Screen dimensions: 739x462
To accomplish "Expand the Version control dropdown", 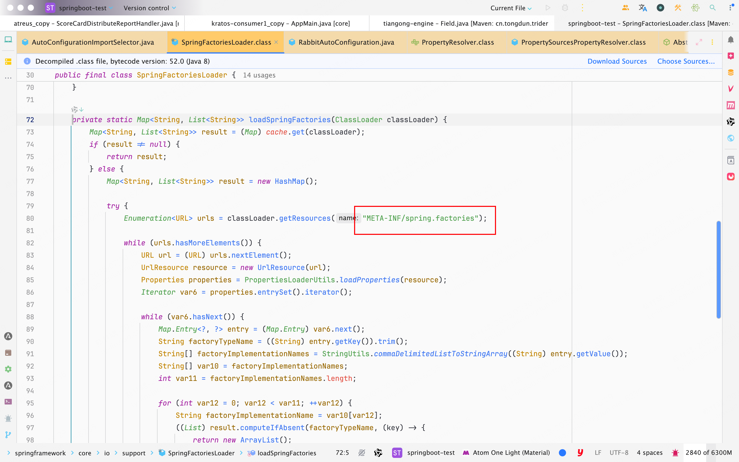I will [150, 8].
